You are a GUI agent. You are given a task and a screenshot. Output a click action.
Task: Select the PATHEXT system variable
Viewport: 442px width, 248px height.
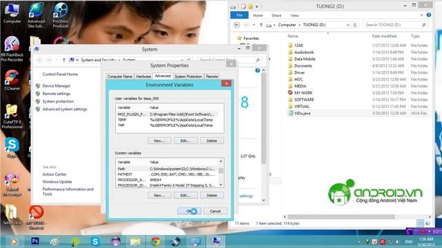tap(167, 174)
